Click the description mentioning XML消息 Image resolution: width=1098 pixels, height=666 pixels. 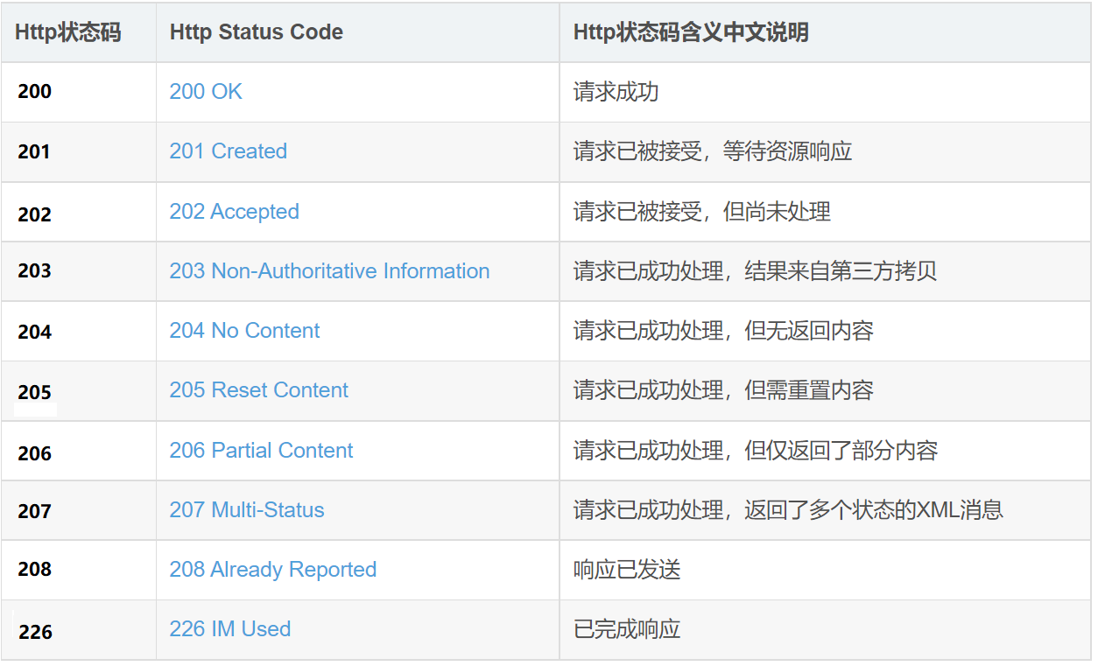click(x=788, y=510)
